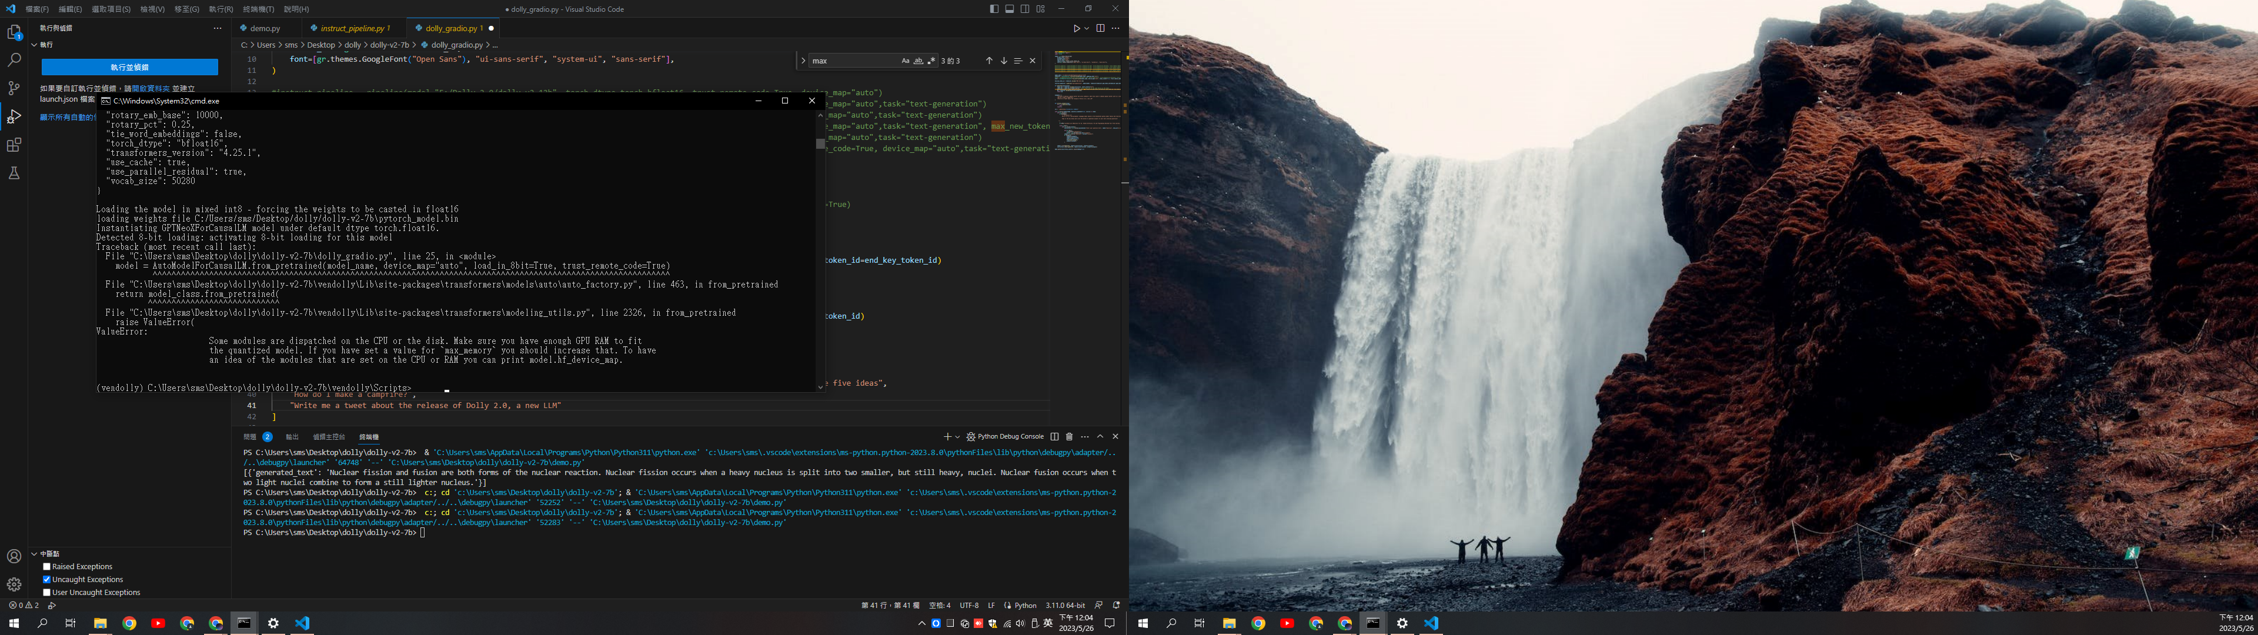
Task: Switch to the demo.py editor tab
Action: 265,28
